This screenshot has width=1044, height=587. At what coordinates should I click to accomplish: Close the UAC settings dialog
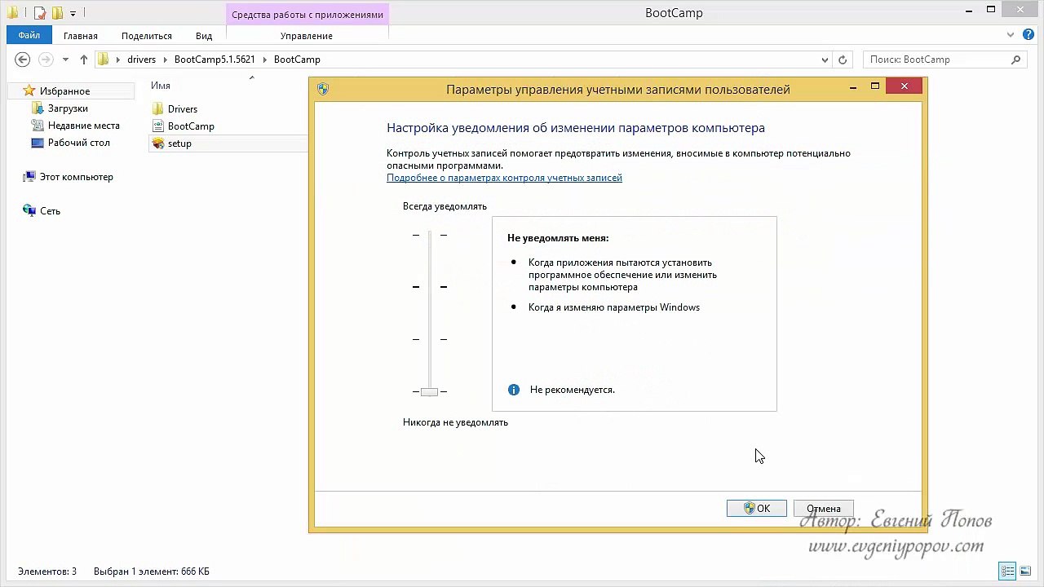tap(904, 86)
